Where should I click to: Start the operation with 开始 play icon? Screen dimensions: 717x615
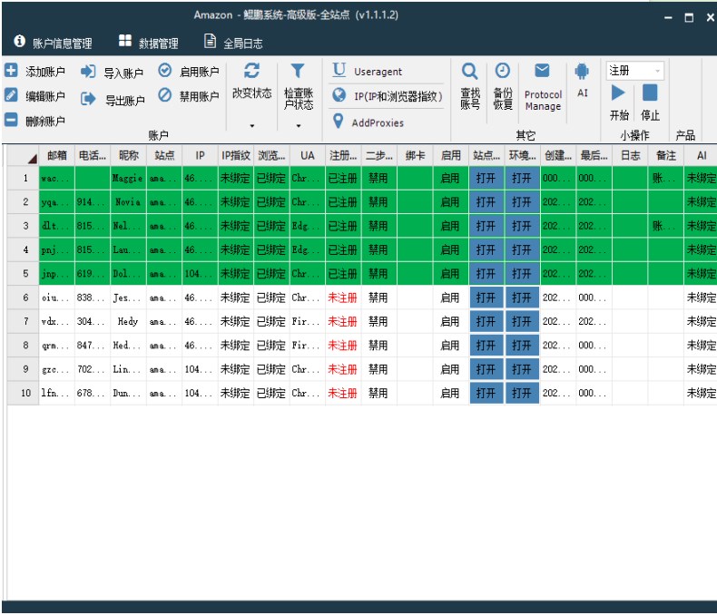click(x=618, y=93)
